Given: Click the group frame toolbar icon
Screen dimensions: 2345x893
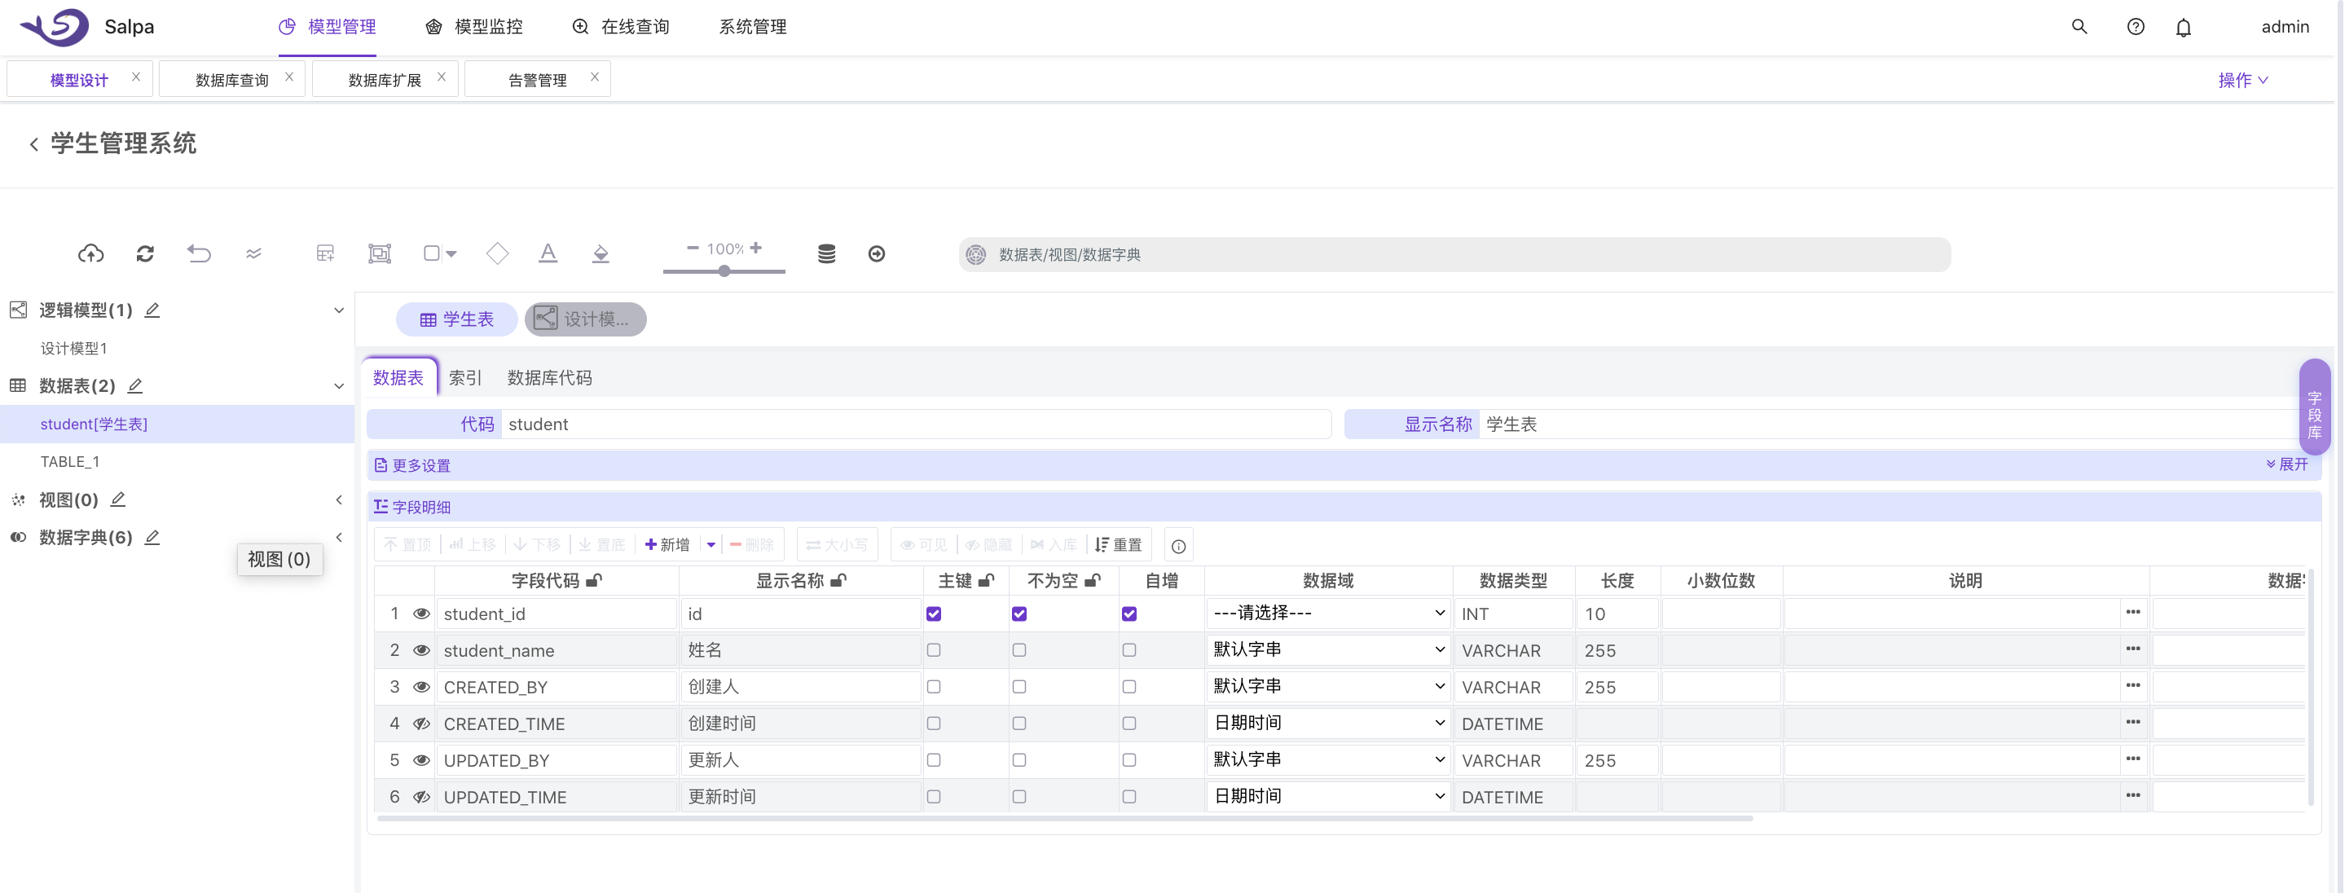Looking at the screenshot, I should pos(380,254).
